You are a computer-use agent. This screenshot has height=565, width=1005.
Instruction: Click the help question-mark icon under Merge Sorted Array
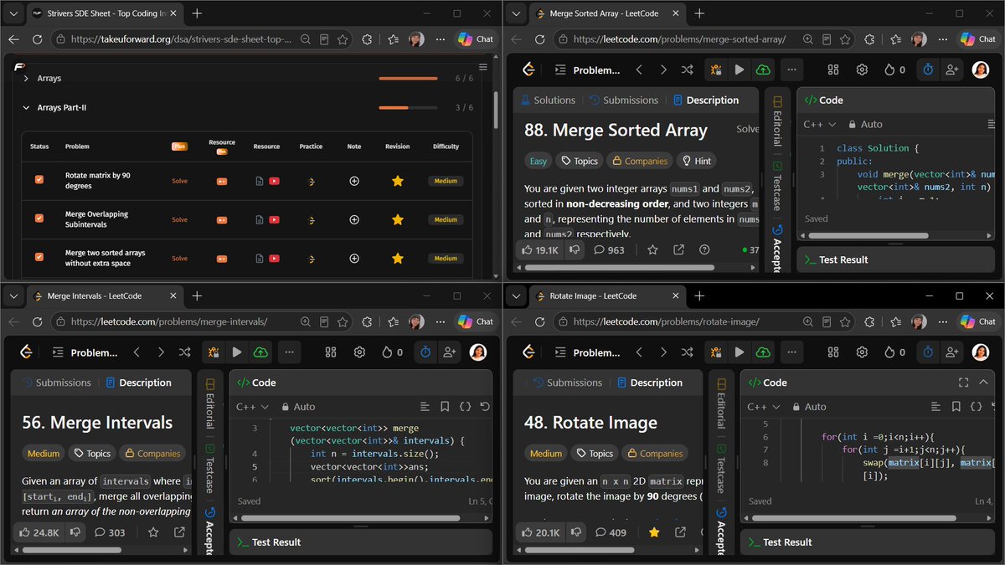(x=704, y=249)
